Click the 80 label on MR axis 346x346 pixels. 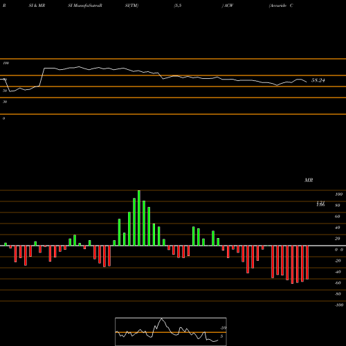coord(338,206)
